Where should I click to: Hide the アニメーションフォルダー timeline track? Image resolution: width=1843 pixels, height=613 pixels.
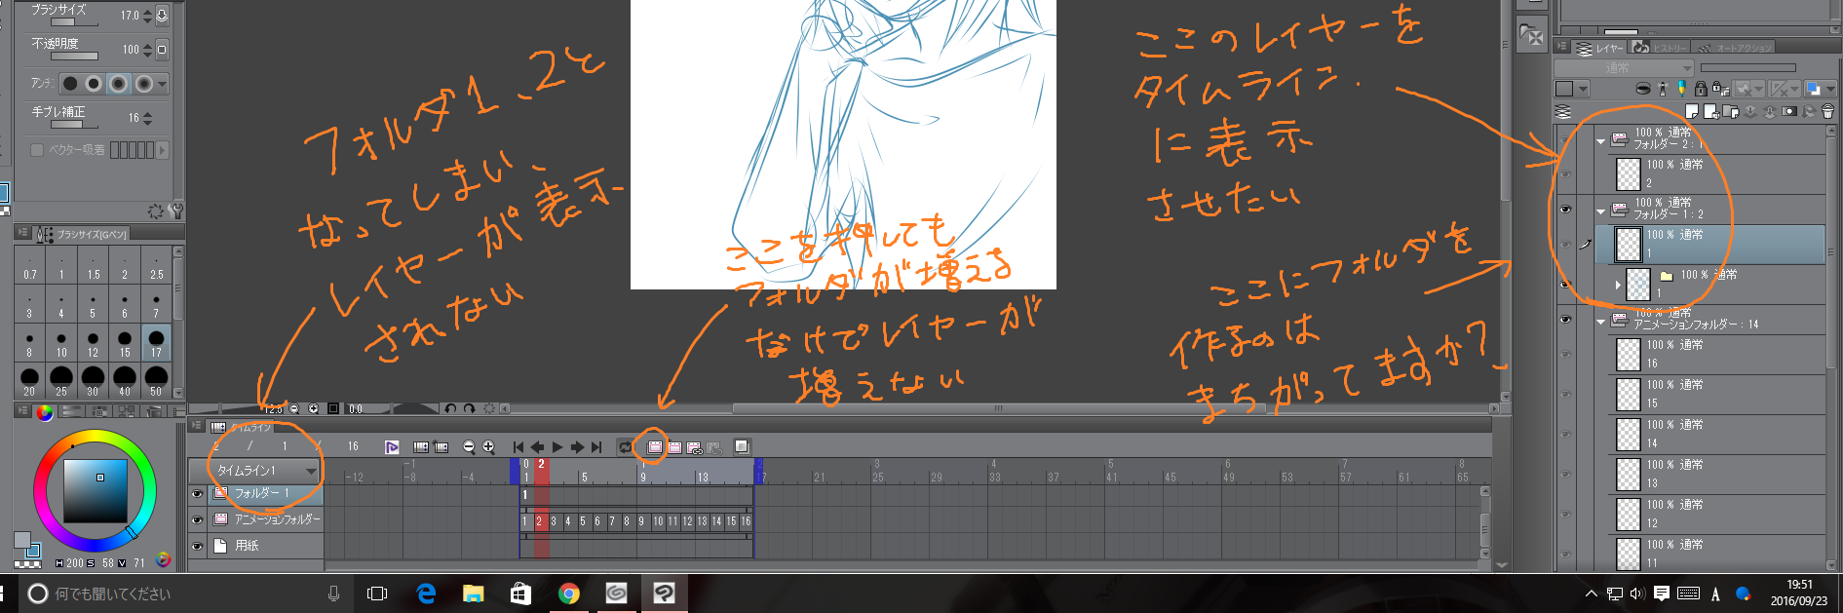(198, 519)
